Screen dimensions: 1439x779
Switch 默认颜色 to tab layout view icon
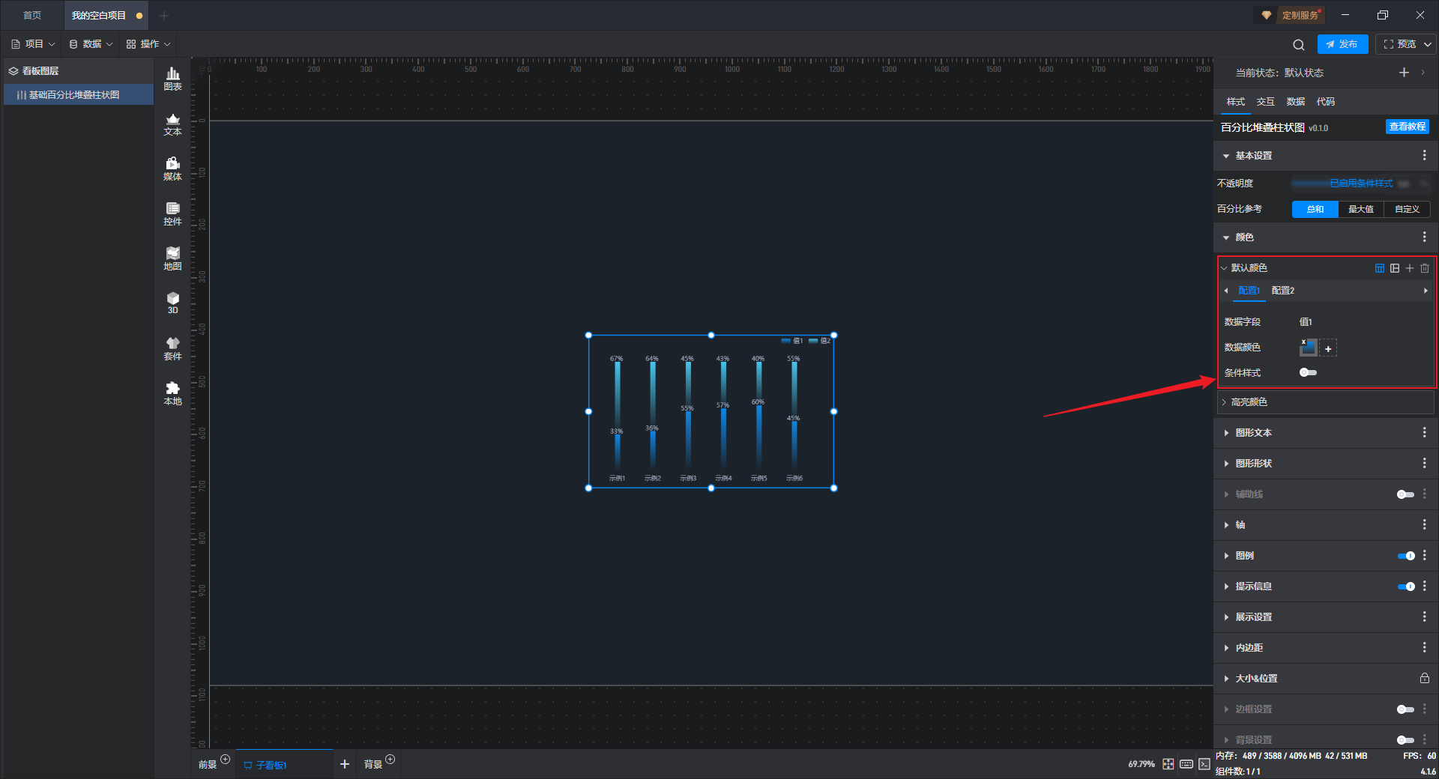pyautogui.click(x=1380, y=268)
